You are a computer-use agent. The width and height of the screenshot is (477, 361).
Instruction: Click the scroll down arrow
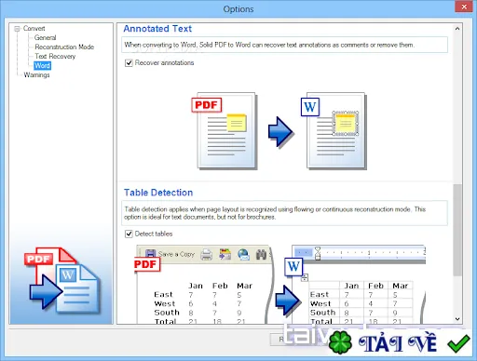click(457, 319)
